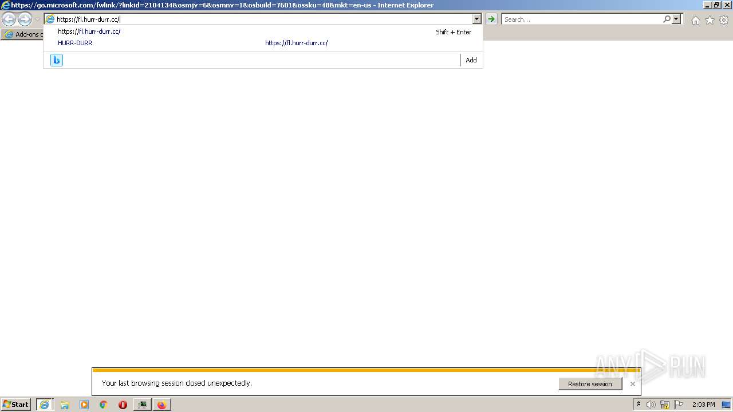This screenshot has height=412, width=733.
Task: Focus the Search box
Action: point(582,19)
